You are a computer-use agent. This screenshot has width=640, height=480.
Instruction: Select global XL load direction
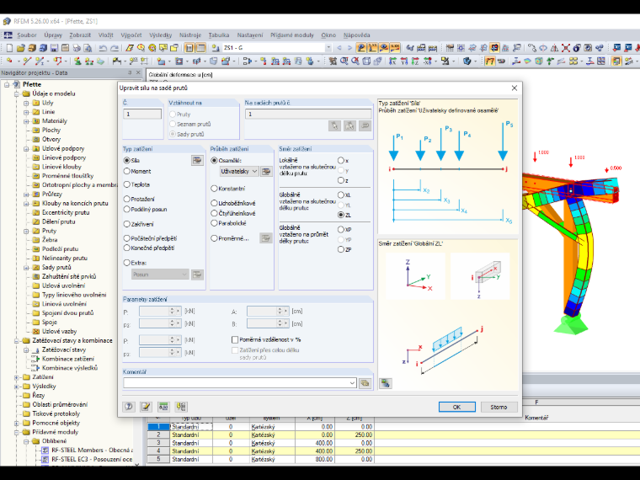341,195
